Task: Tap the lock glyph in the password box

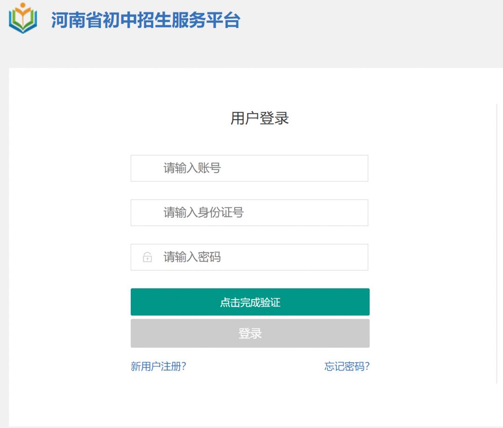Action: (x=148, y=257)
